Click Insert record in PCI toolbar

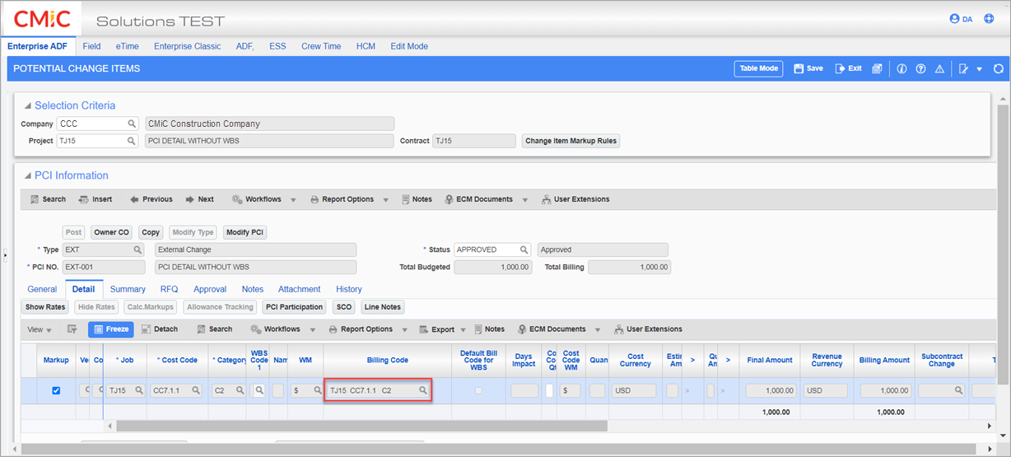click(96, 199)
